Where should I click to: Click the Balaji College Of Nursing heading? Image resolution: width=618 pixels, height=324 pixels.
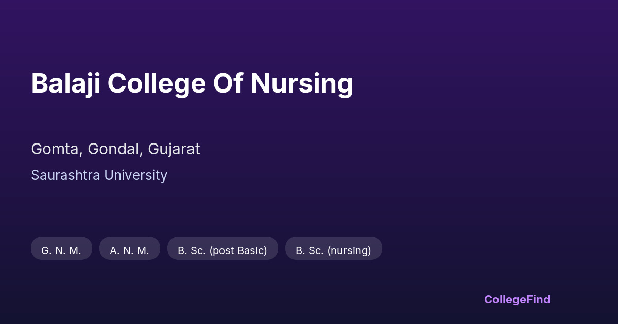coord(192,83)
